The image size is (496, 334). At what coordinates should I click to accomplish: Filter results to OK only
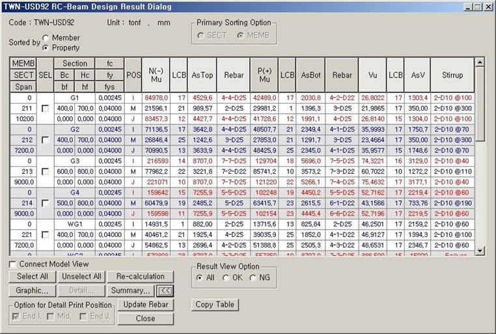226,278
